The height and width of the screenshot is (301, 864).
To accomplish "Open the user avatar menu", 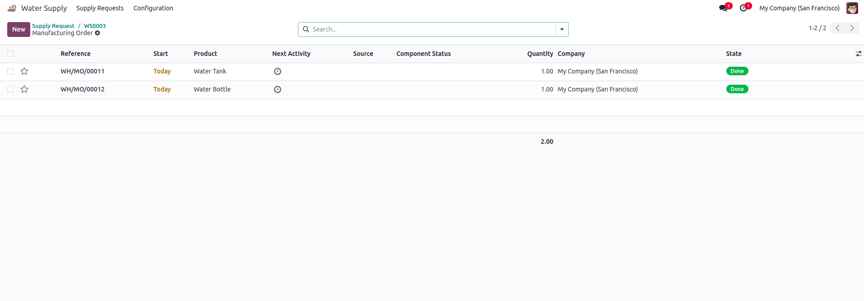I will (x=852, y=8).
